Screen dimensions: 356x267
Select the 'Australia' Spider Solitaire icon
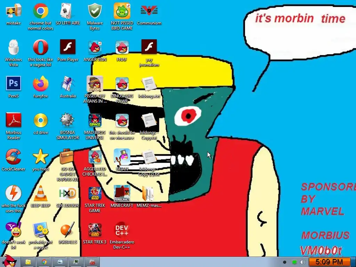[68, 84]
